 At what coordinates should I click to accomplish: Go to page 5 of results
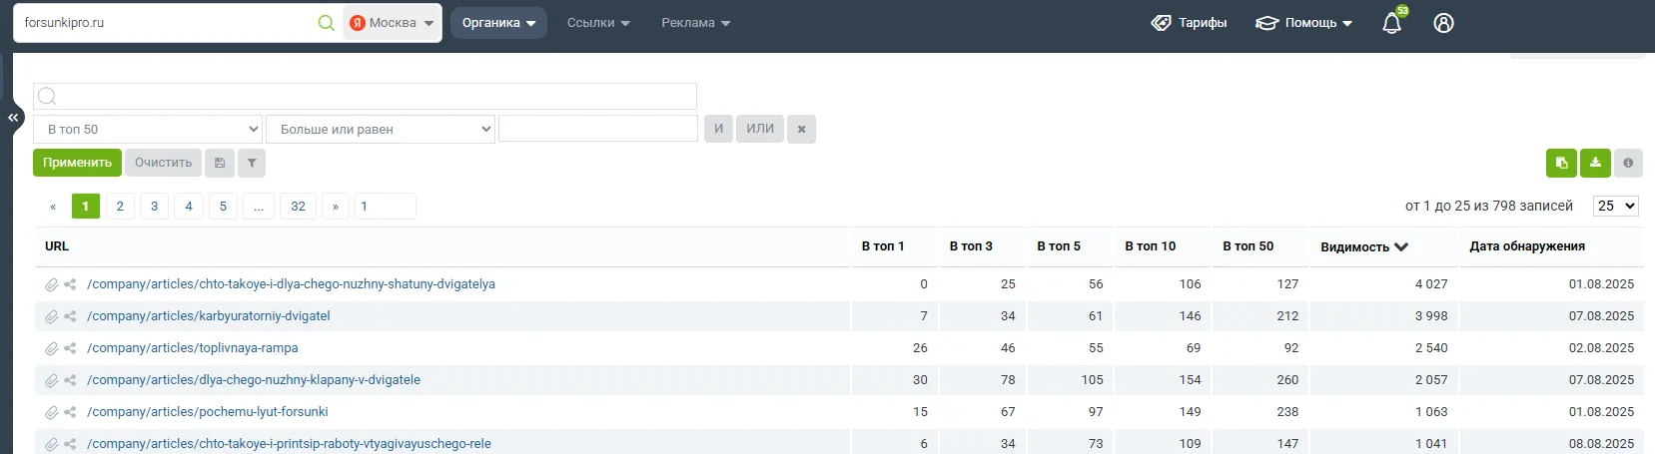click(x=223, y=206)
